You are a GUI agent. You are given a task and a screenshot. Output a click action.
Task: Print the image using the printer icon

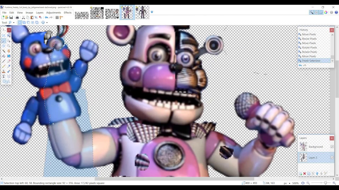point(17,17)
